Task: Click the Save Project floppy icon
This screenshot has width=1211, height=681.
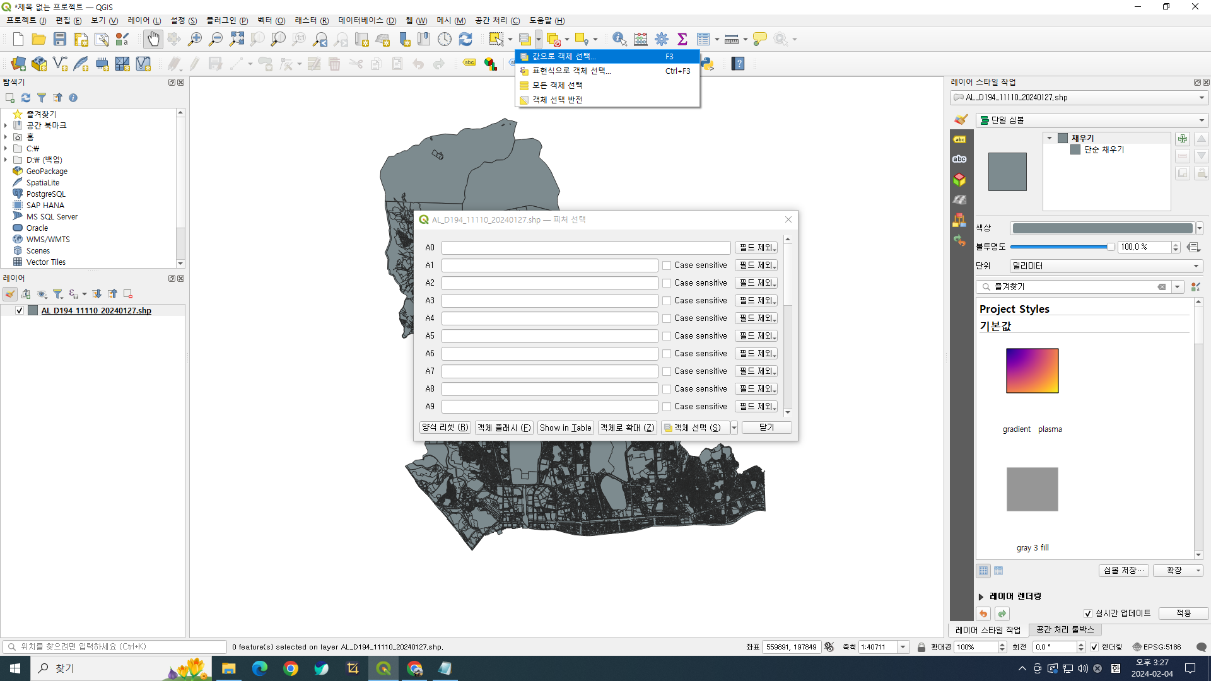Action: (x=60, y=39)
